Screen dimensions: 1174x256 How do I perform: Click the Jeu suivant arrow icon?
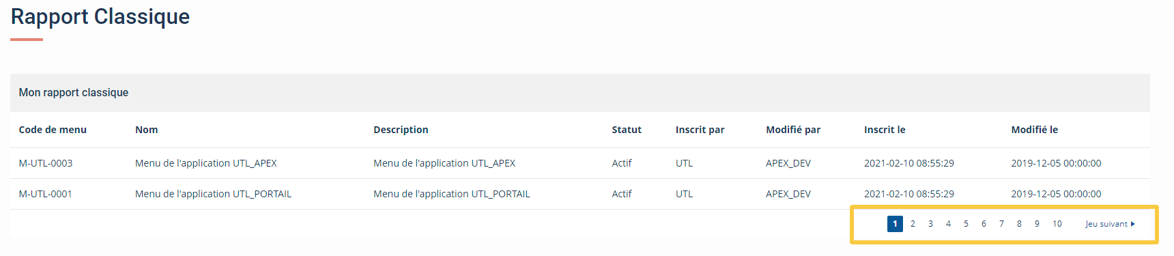point(1133,224)
